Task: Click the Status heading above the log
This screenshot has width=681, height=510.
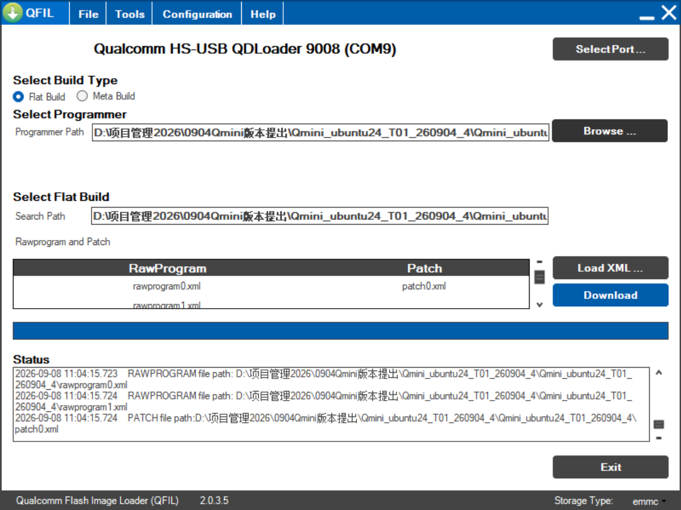Action: point(31,360)
